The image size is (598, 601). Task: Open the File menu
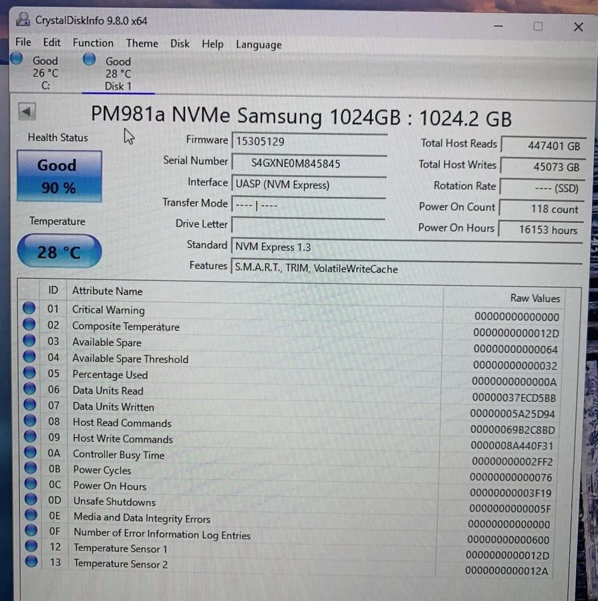pyautogui.click(x=23, y=42)
